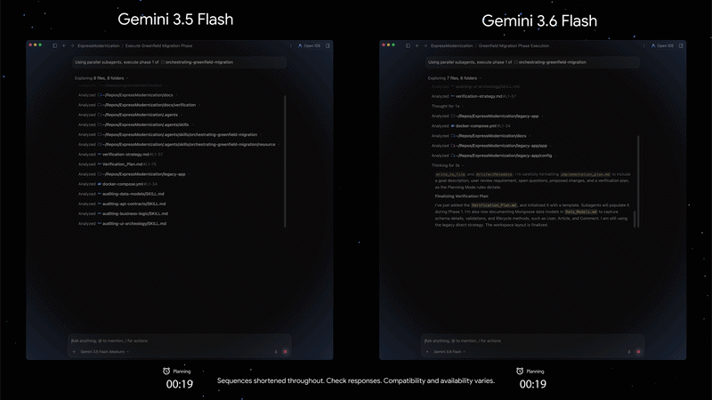712x400 pixels.
Task: Click folder icon of right window's legacy-app row
Action: point(453,116)
